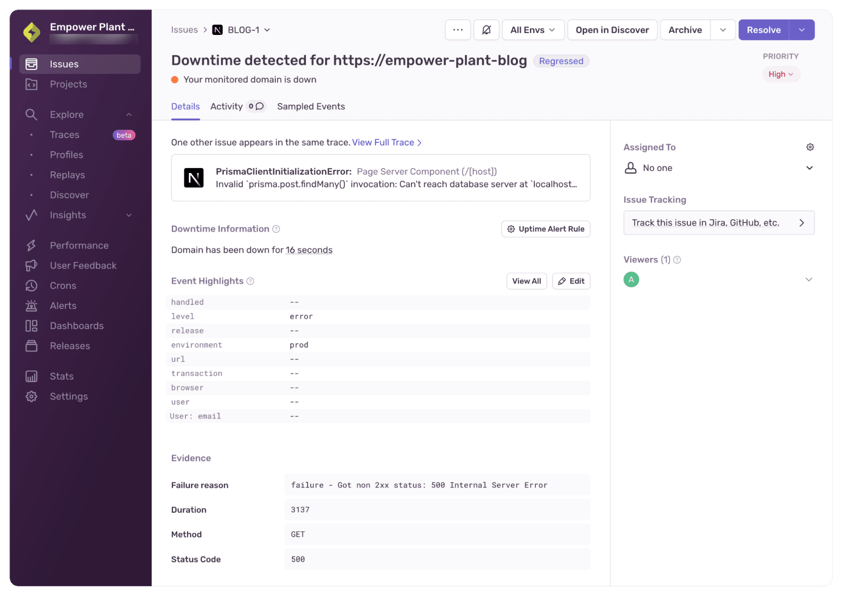Click the Releases box icon

click(x=31, y=346)
